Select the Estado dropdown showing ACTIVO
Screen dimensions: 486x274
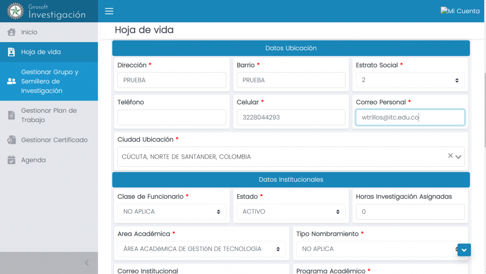(290, 212)
